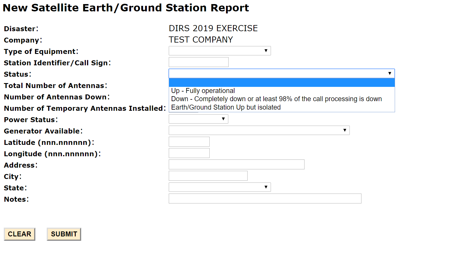
Task: Click the DIRS 2019 EXERCISE disaster text
Action: [213, 28]
